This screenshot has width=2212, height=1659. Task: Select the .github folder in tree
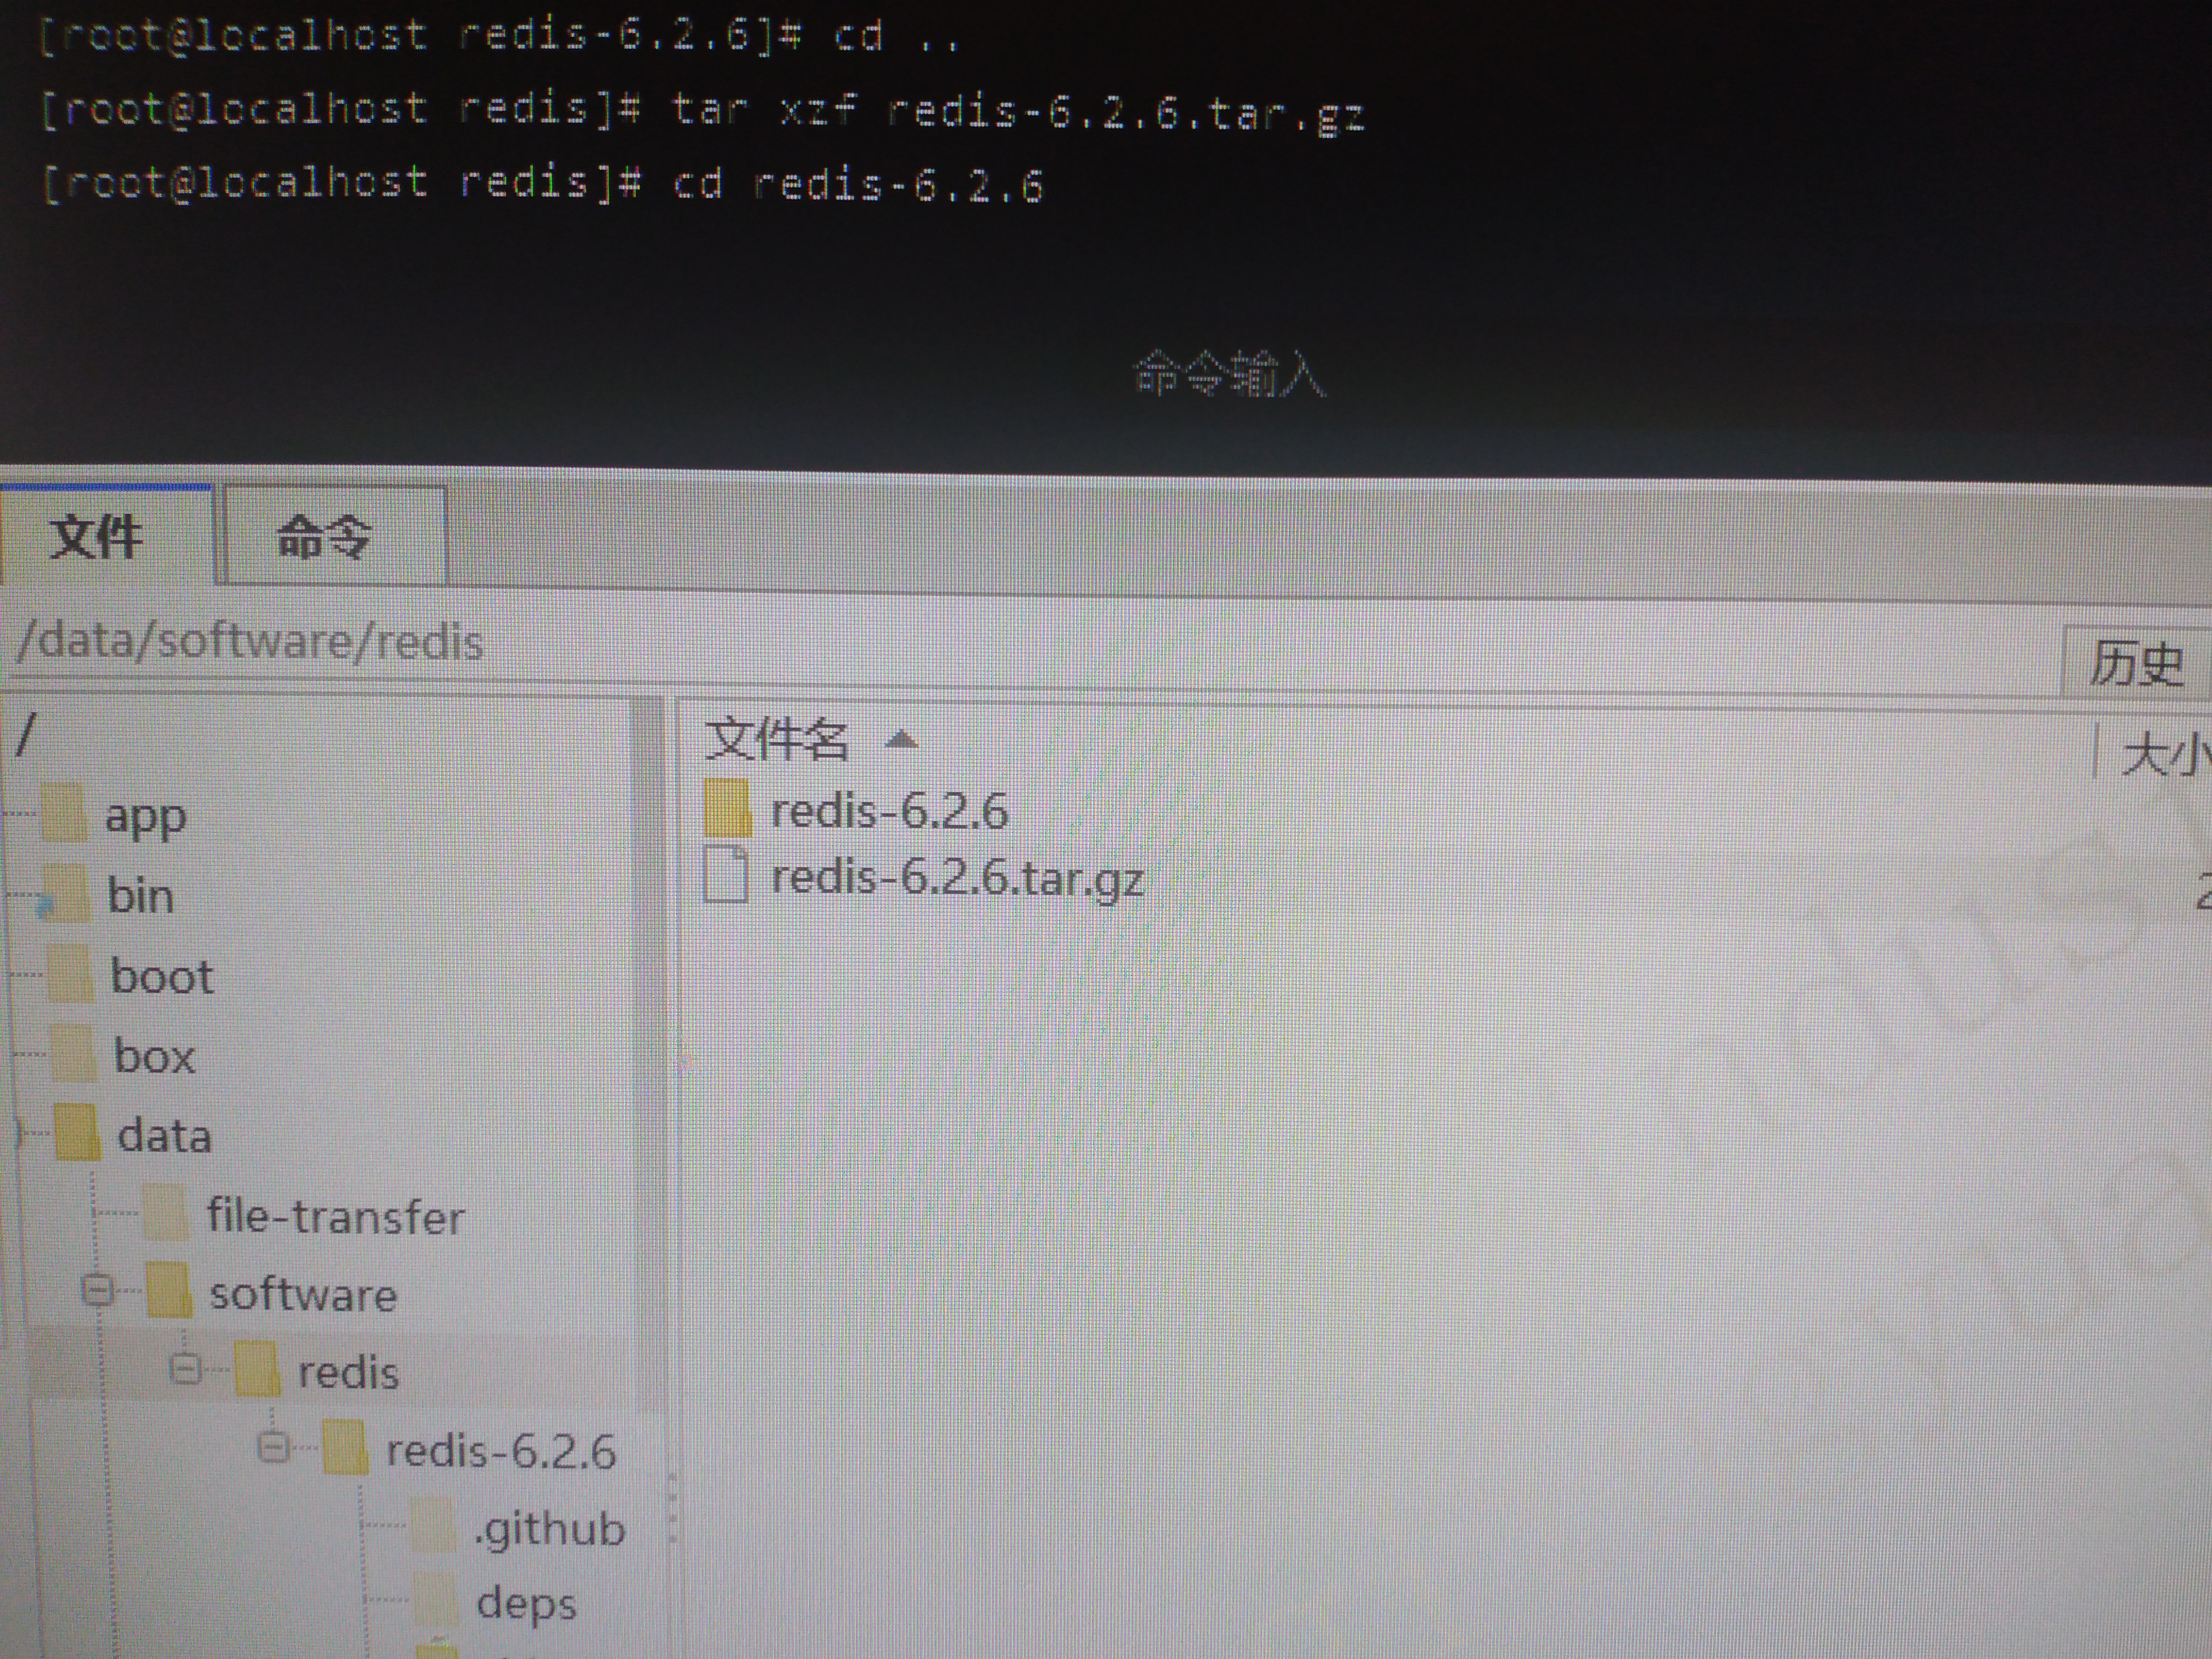pos(549,1529)
